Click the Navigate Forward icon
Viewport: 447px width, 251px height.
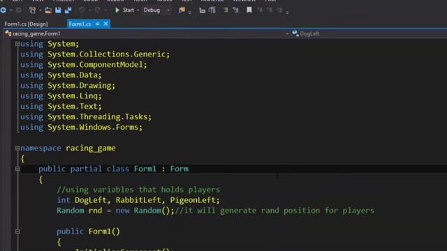[x=19, y=10]
